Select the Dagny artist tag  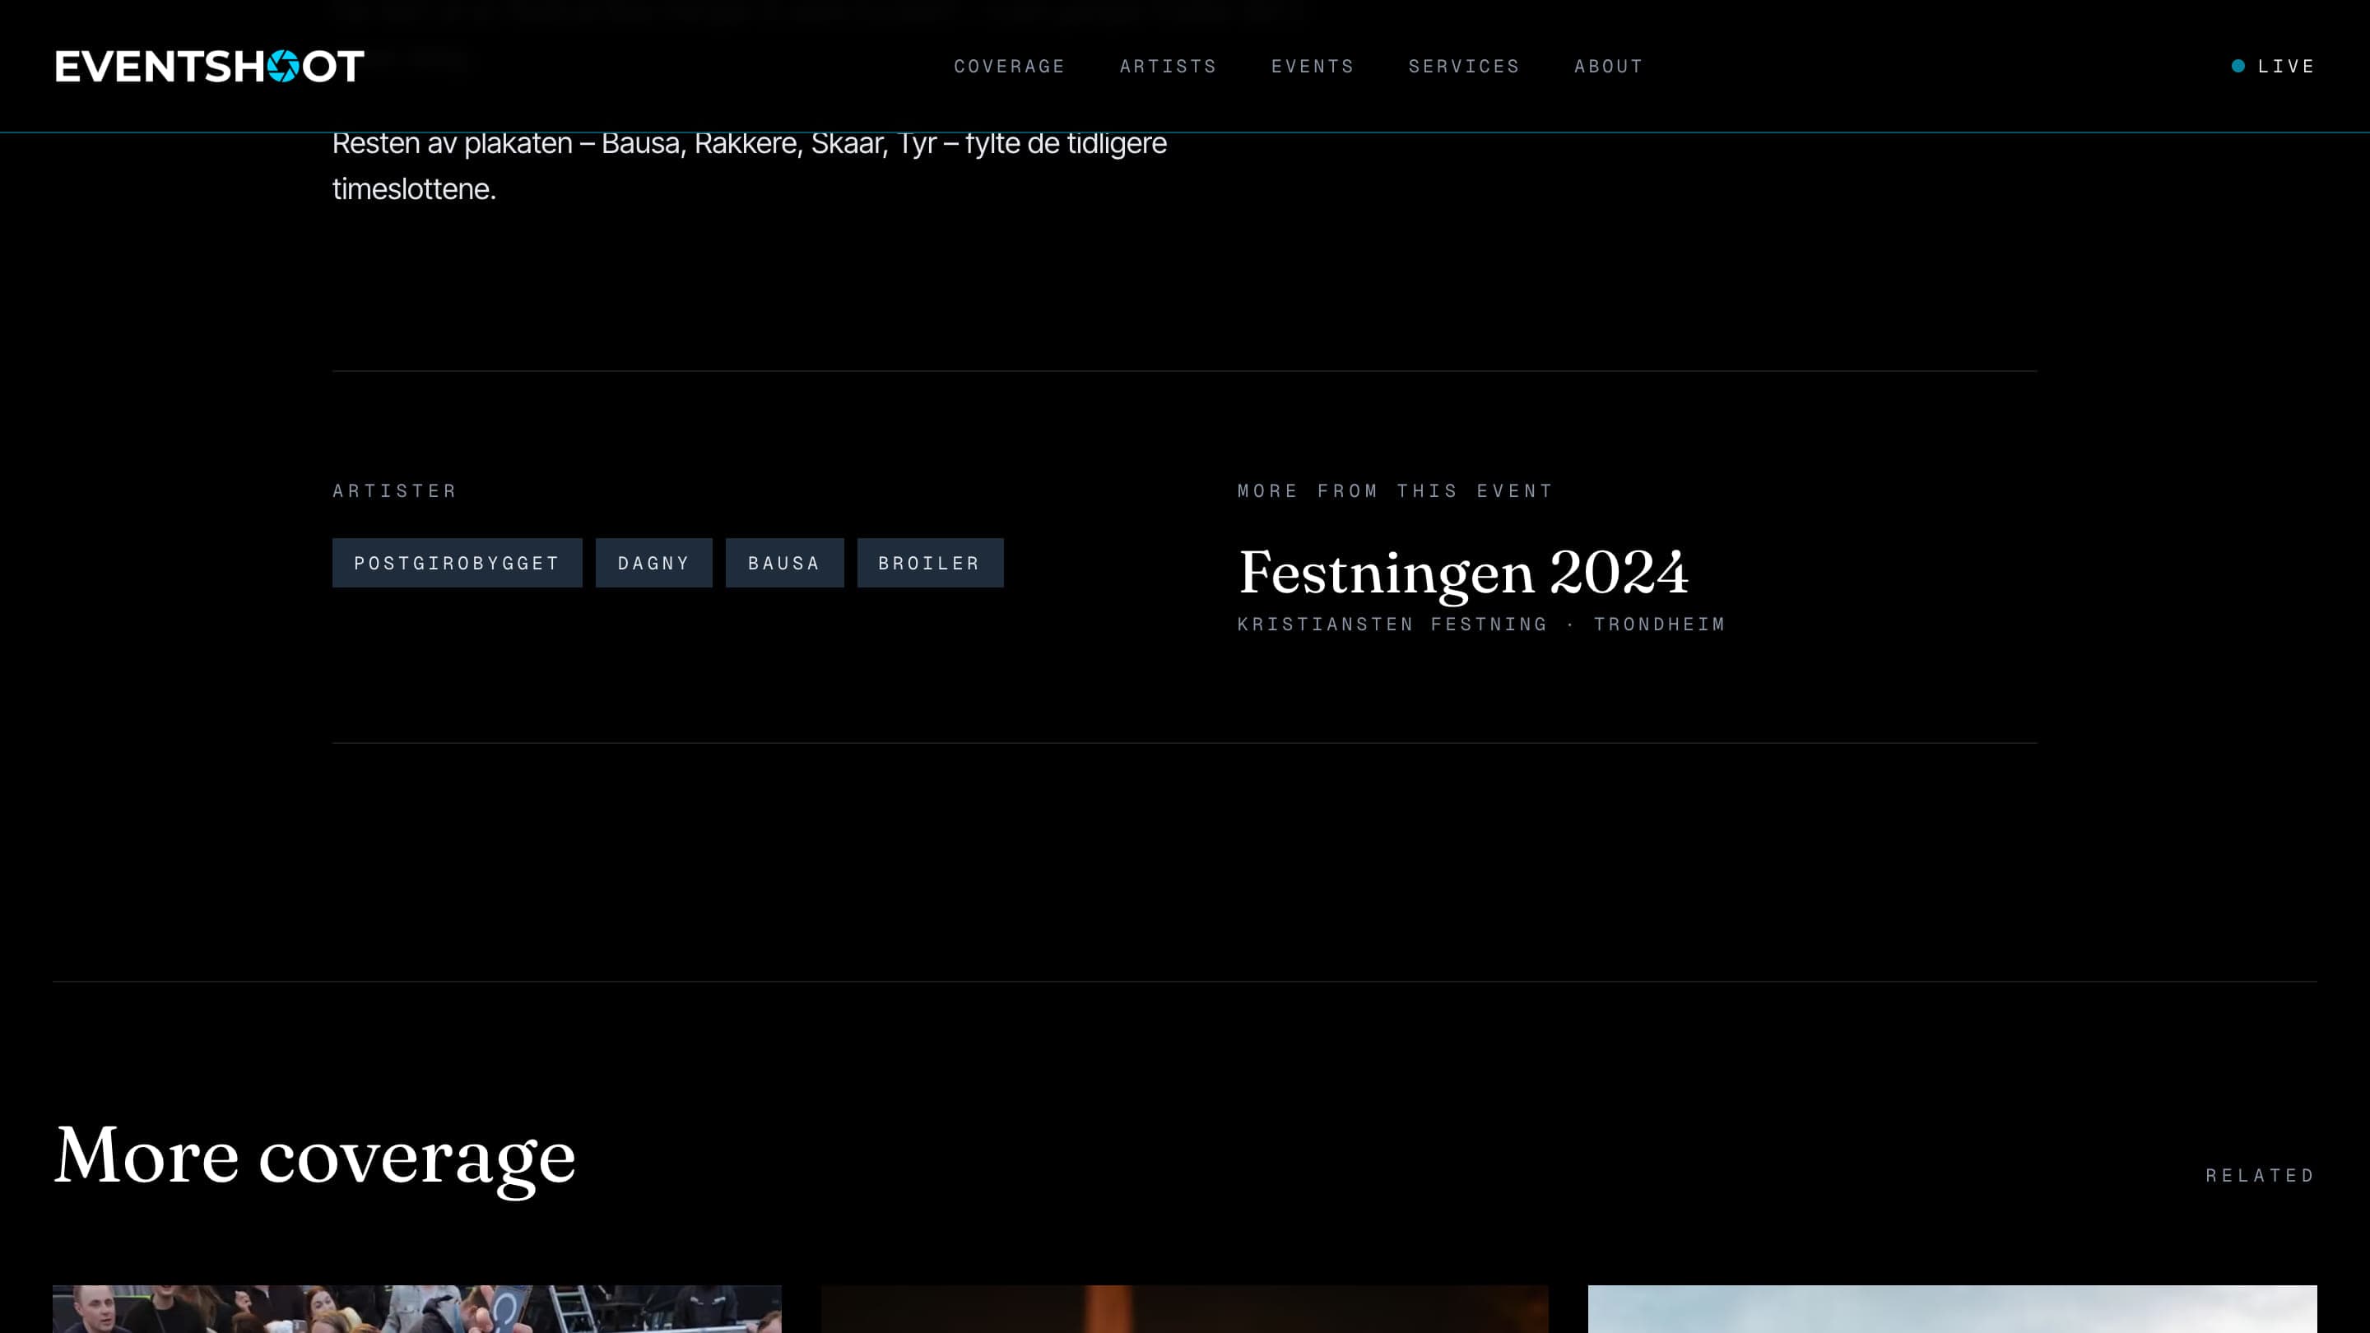pyautogui.click(x=654, y=563)
